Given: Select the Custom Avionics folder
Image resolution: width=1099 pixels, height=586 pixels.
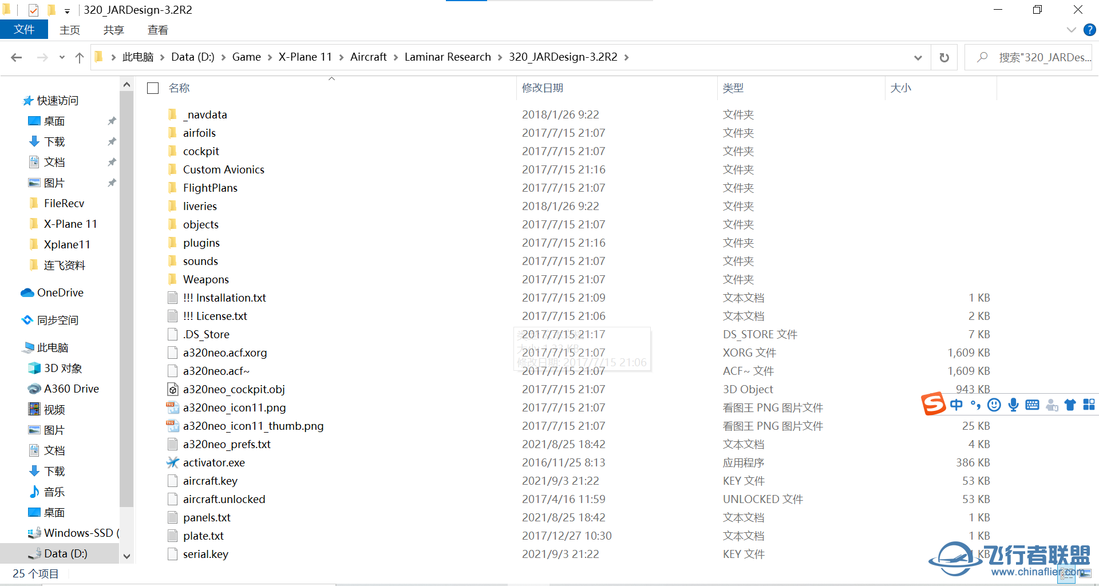Looking at the screenshot, I should pyautogui.click(x=224, y=169).
